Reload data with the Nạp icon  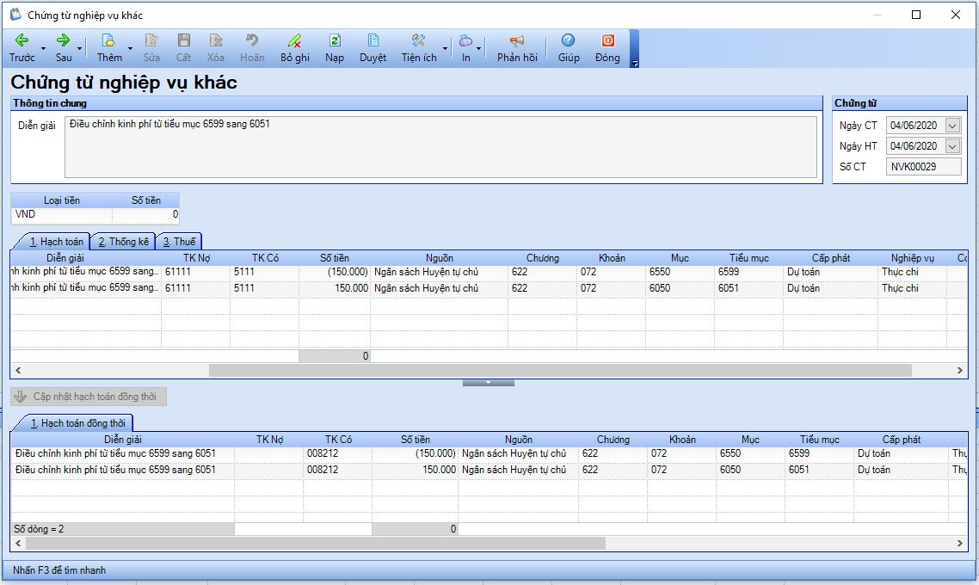[335, 47]
